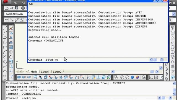Click the Open file folder icon
The width and height of the screenshot is (177, 100).
(x=11, y=8)
